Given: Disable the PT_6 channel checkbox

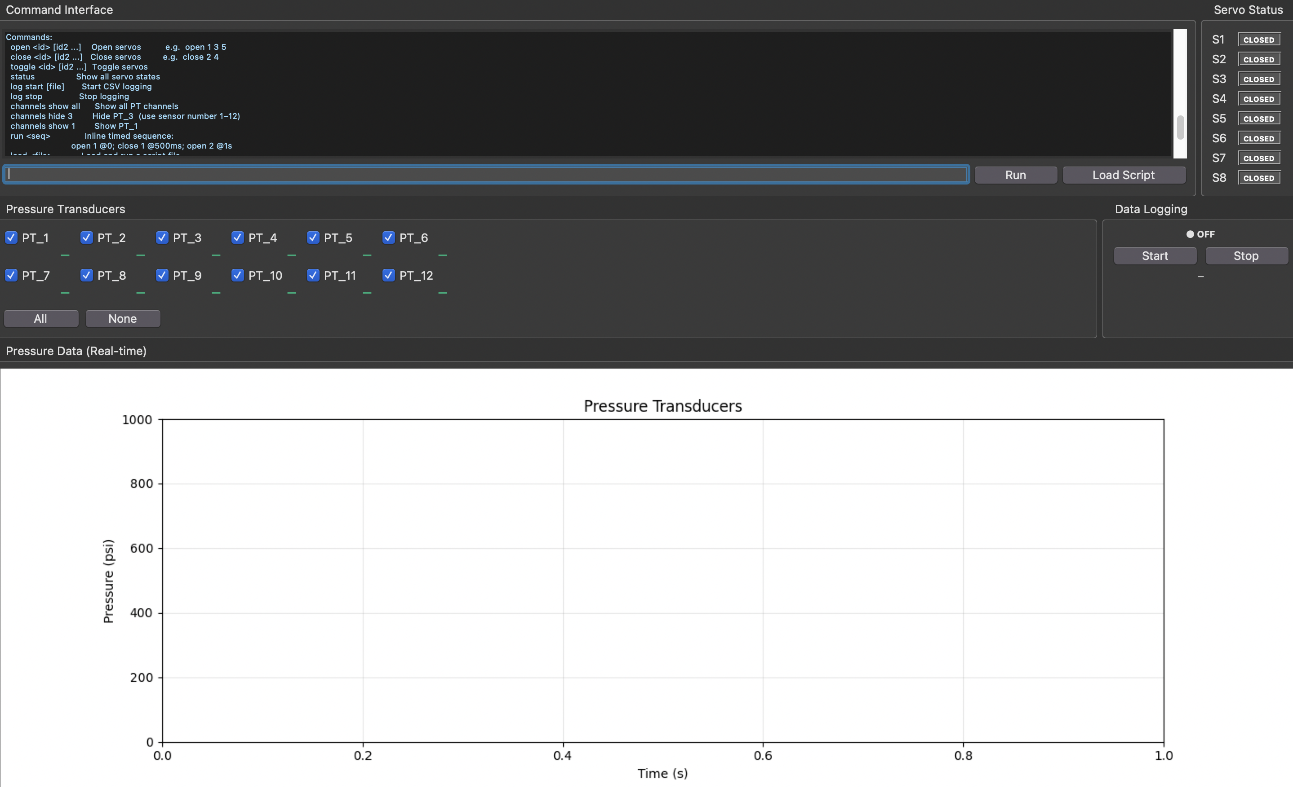Looking at the screenshot, I should click(x=388, y=237).
